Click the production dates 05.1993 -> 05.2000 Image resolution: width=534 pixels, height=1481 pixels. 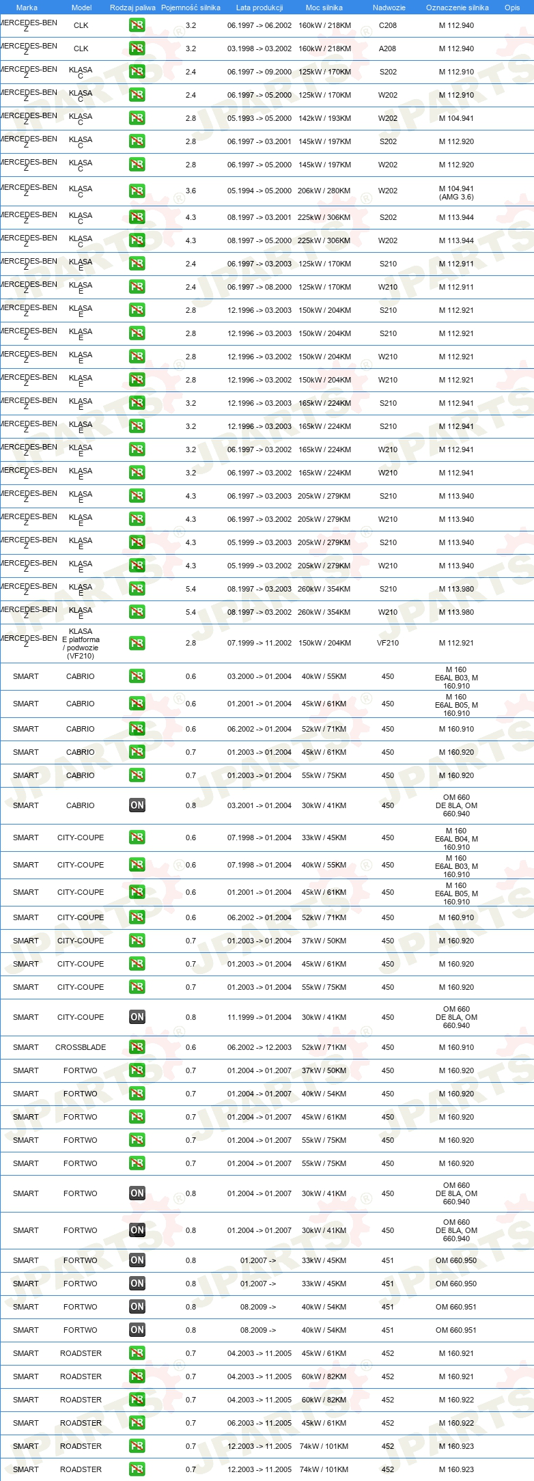coord(259,118)
